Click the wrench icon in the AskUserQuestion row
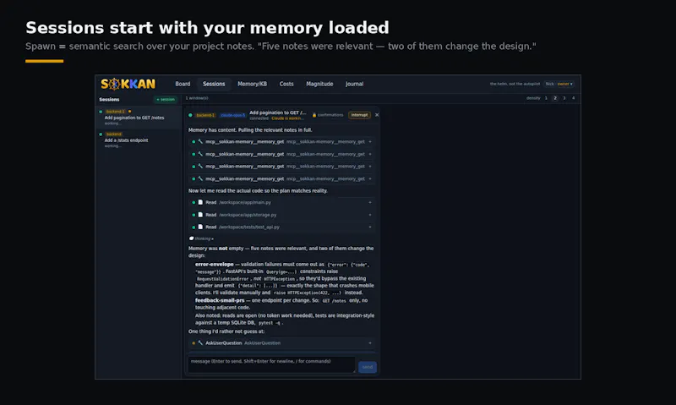The height and width of the screenshot is (405, 676). [200, 343]
